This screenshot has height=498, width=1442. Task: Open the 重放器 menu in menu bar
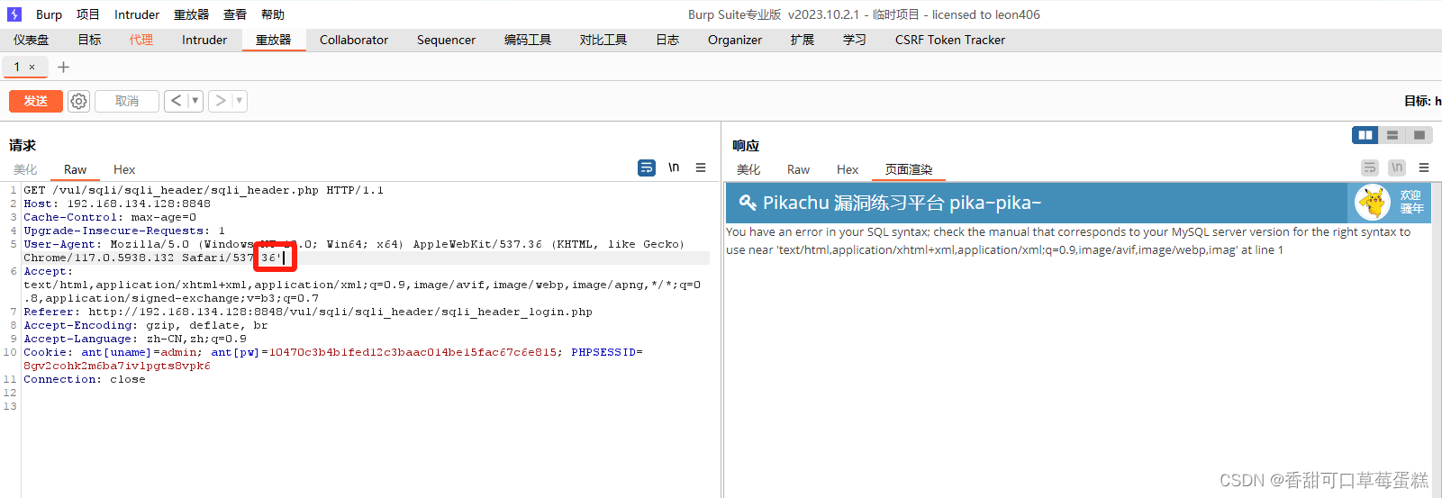tap(191, 14)
